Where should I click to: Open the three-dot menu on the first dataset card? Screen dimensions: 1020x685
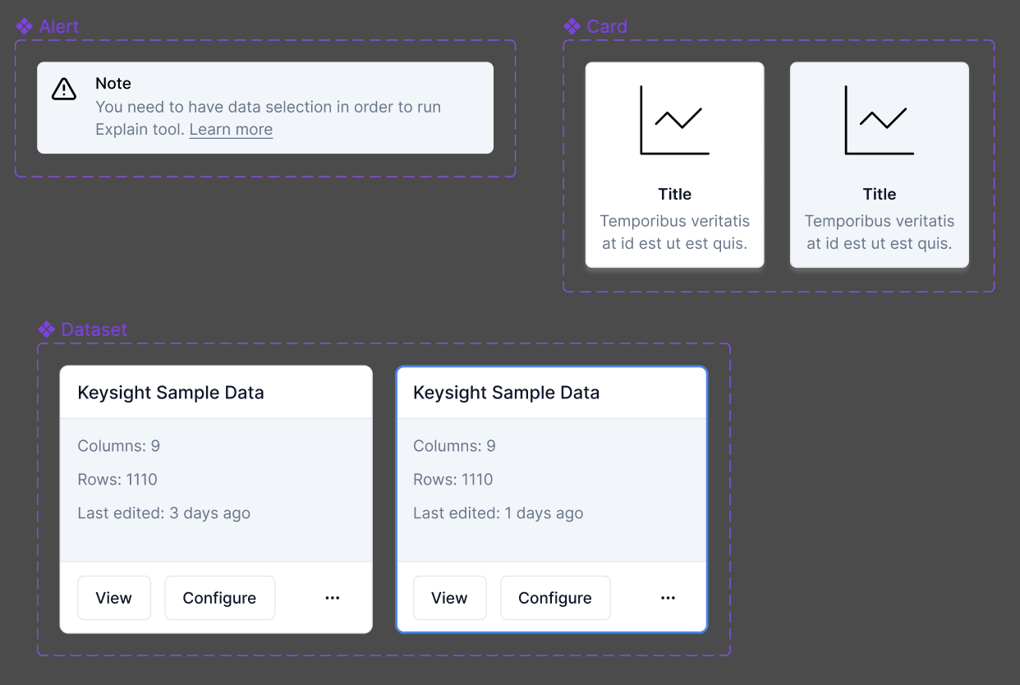coord(333,598)
